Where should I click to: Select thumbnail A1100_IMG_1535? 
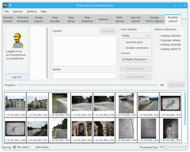82,105
